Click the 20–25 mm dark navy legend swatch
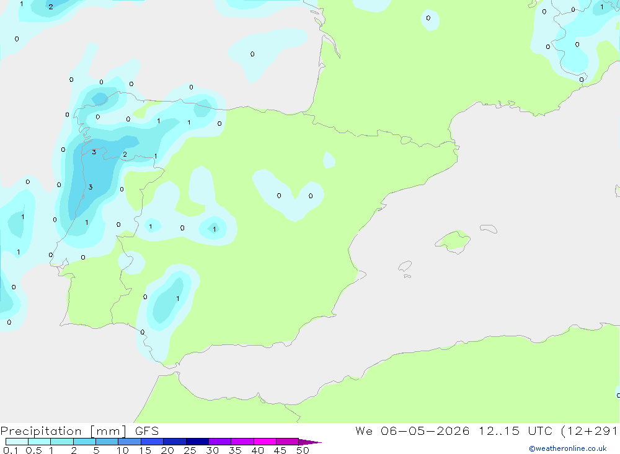This screenshot has height=454, width=620. click(x=175, y=442)
